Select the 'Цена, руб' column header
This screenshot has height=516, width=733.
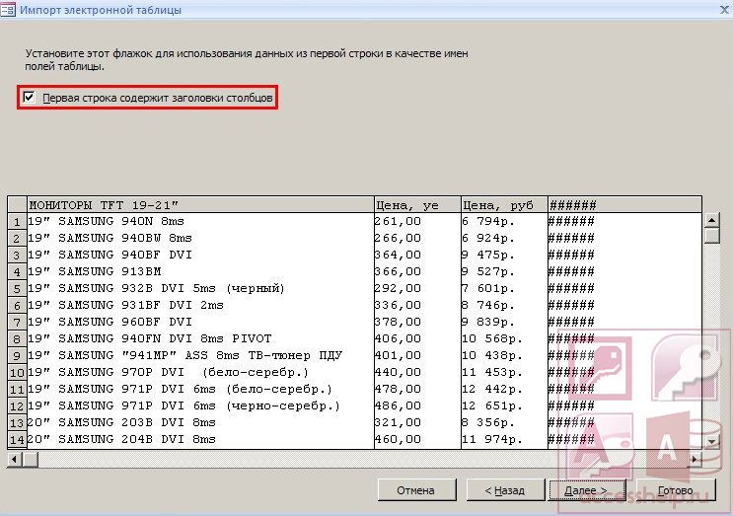(x=504, y=205)
